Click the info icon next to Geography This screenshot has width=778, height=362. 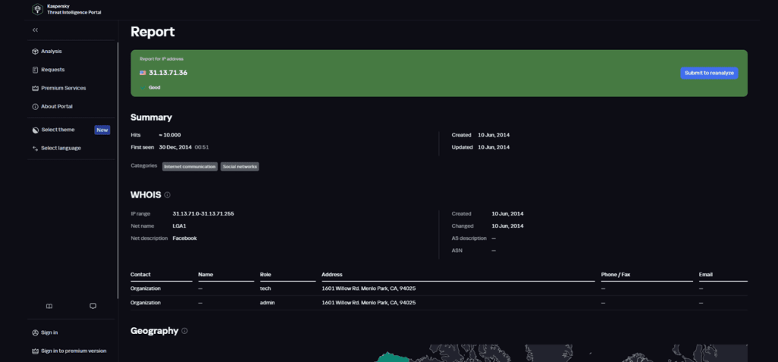185,331
